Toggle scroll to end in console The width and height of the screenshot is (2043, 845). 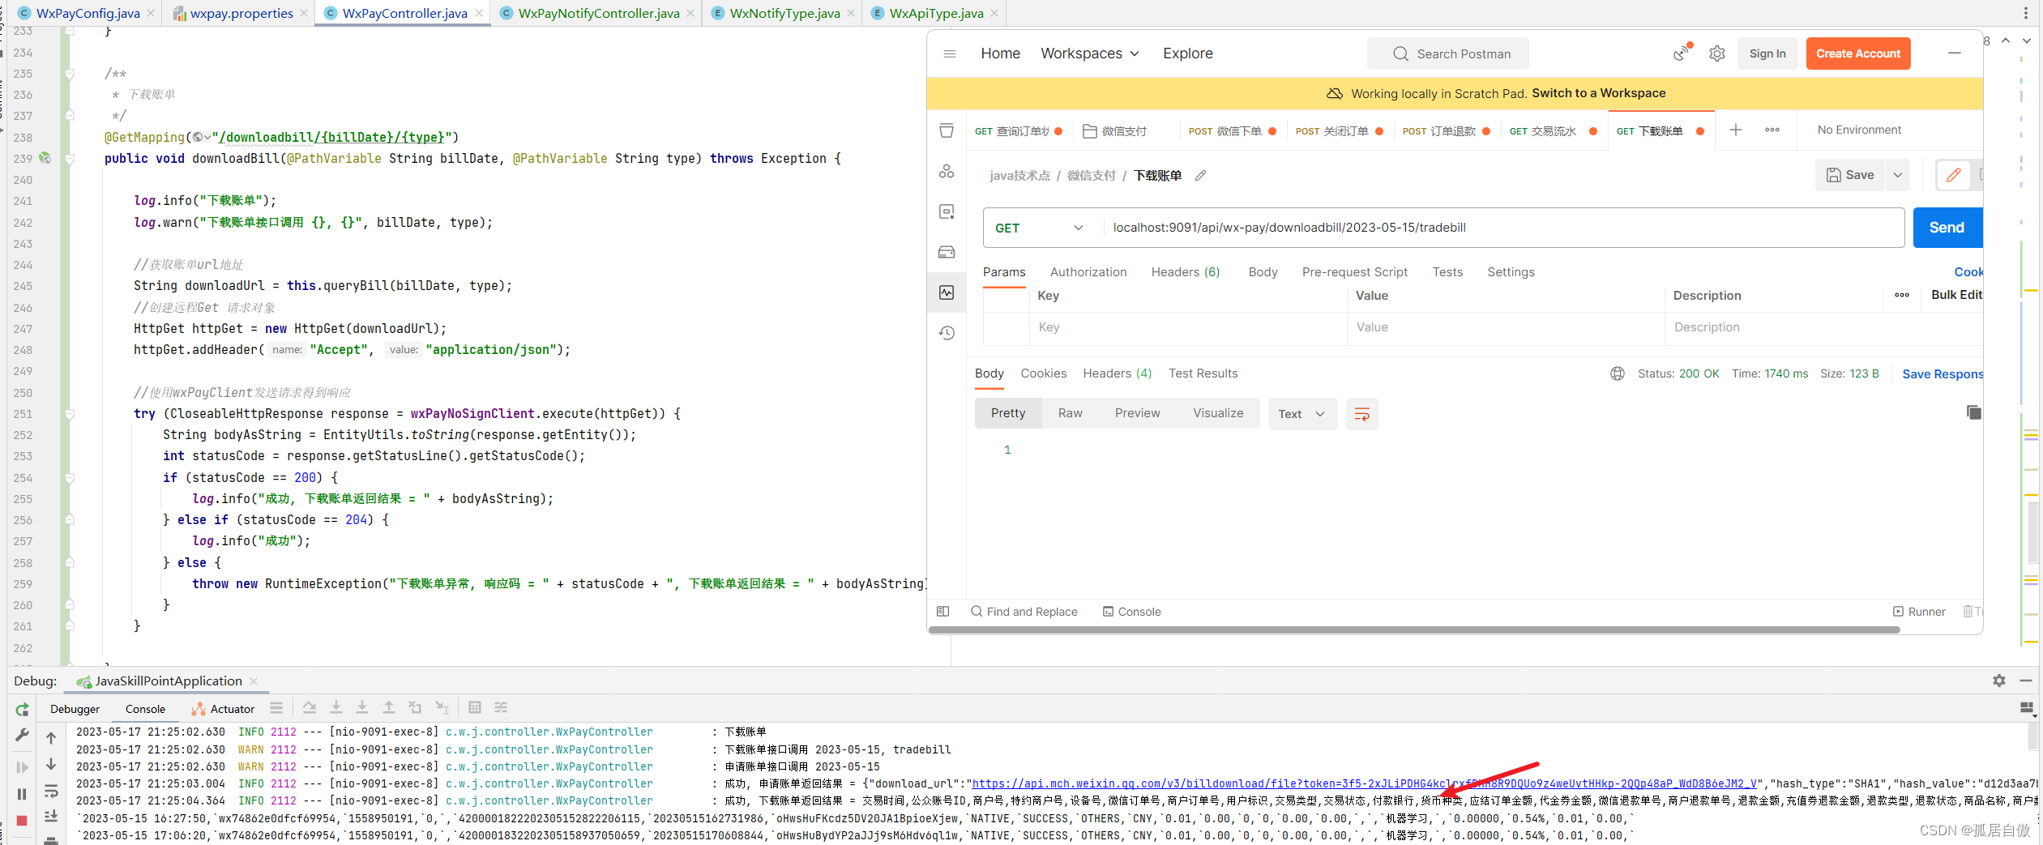[51, 817]
